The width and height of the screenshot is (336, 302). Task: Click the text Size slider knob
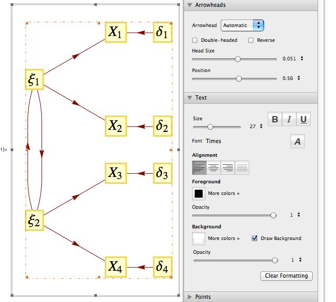[x=210, y=127]
